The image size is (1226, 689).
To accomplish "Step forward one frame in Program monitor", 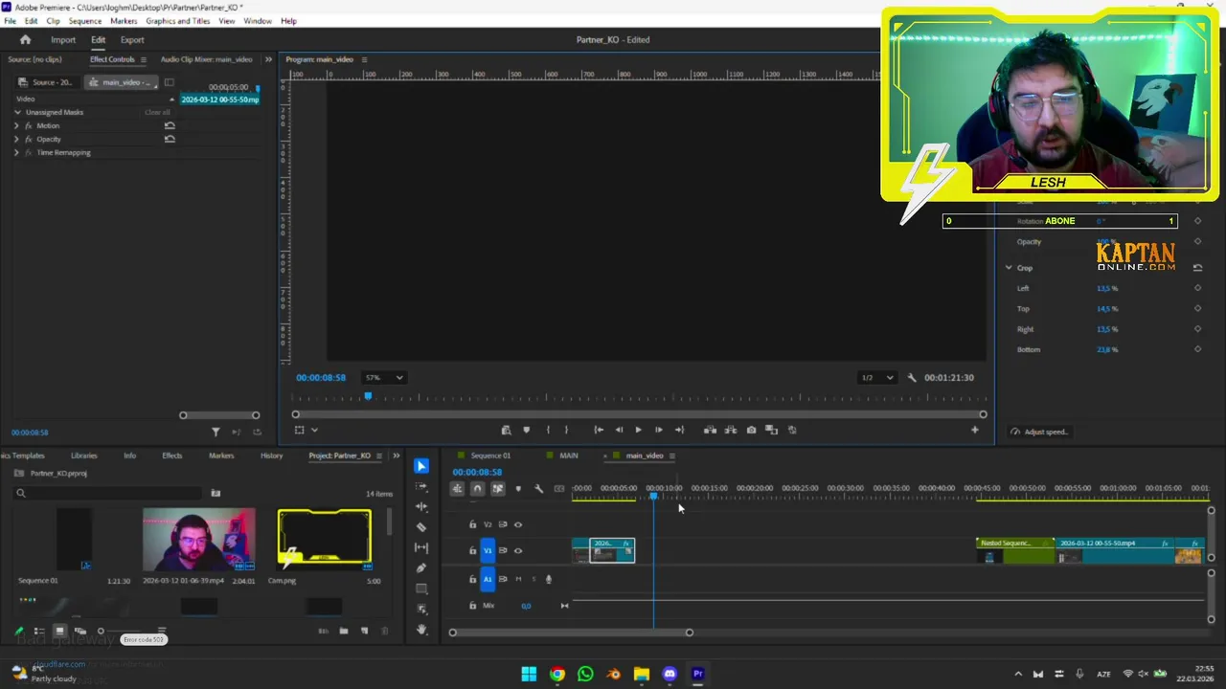I will pyautogui.click(x=658, y=430).
